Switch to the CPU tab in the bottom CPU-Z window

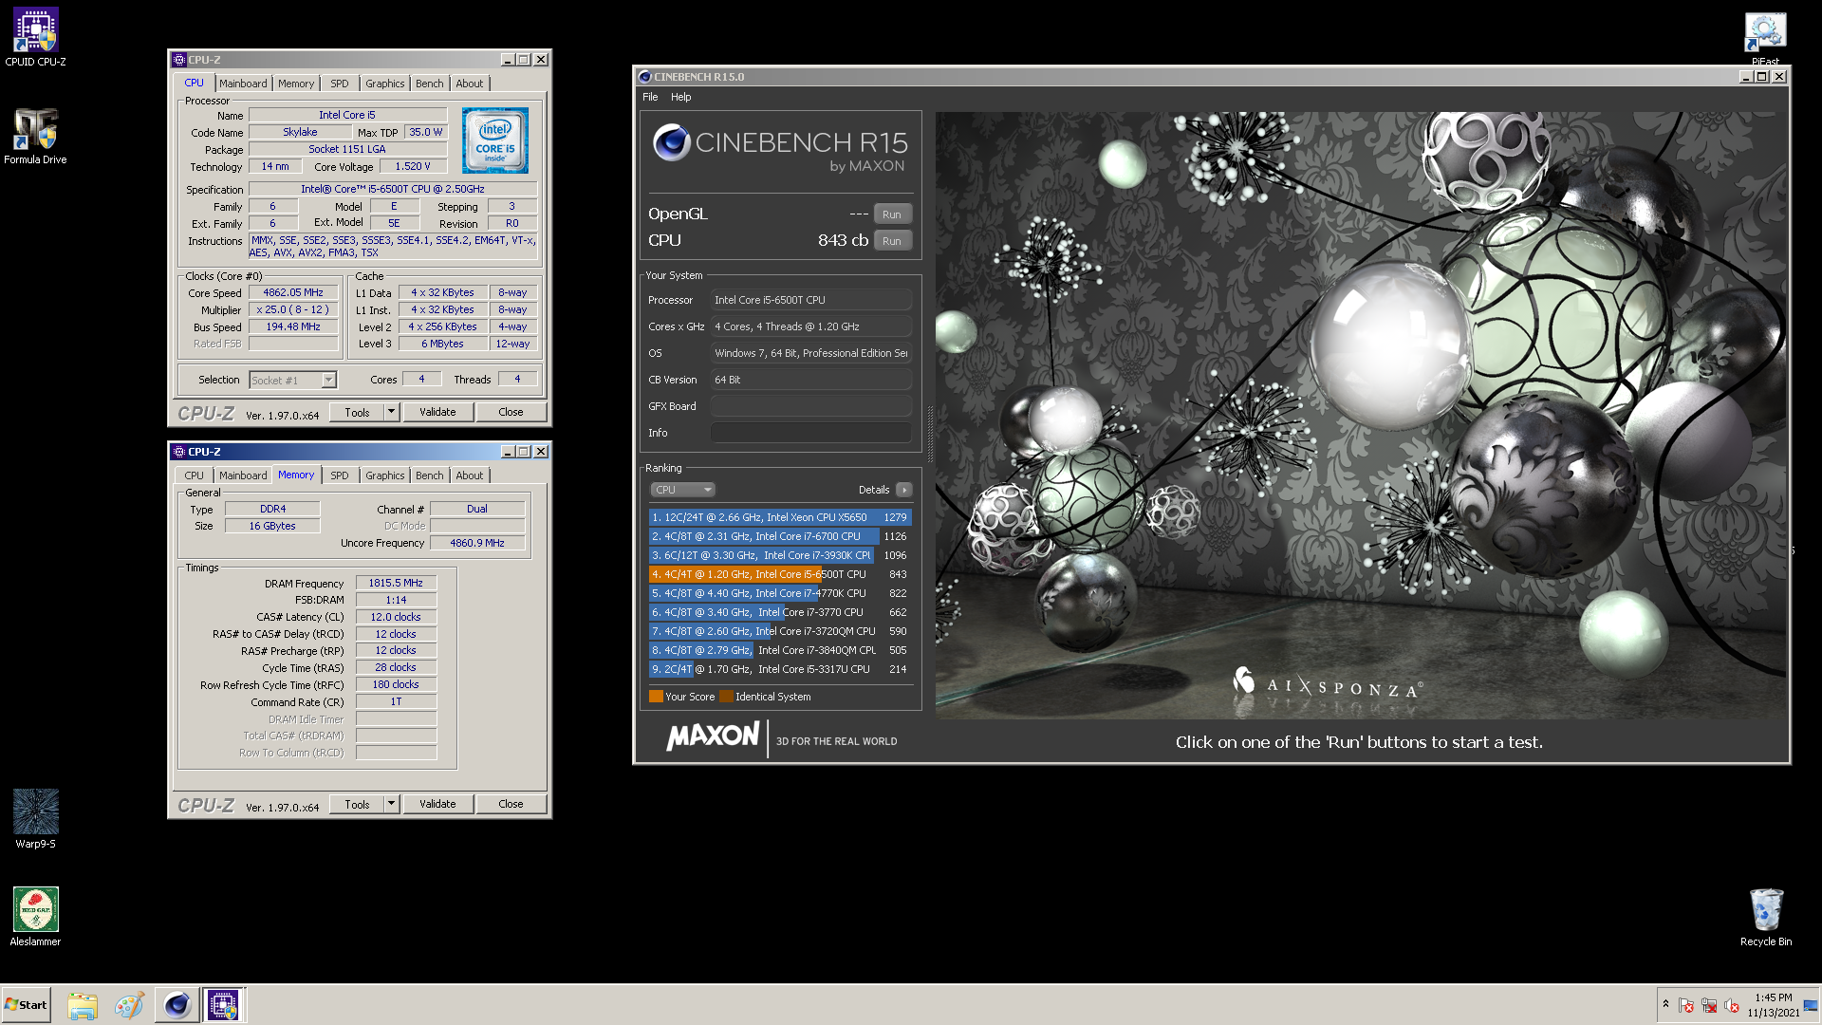195,475
